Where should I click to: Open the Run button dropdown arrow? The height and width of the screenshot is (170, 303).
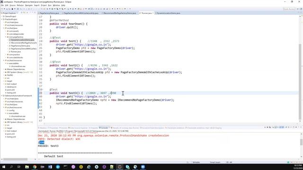pos(54,9)
